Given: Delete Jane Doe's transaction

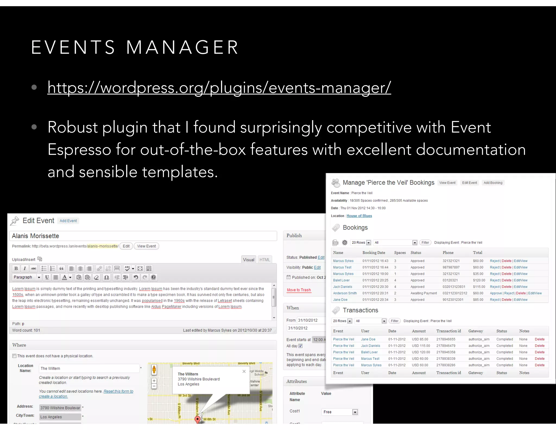Looking at the screenshot, I should click(539, 339).
